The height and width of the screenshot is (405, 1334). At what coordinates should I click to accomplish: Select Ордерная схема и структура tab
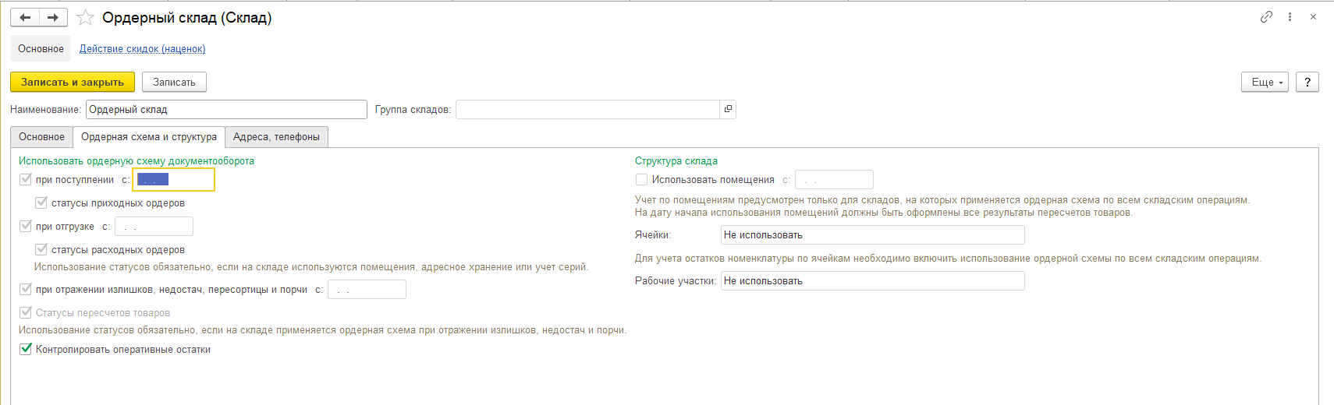tap(149, 136)
